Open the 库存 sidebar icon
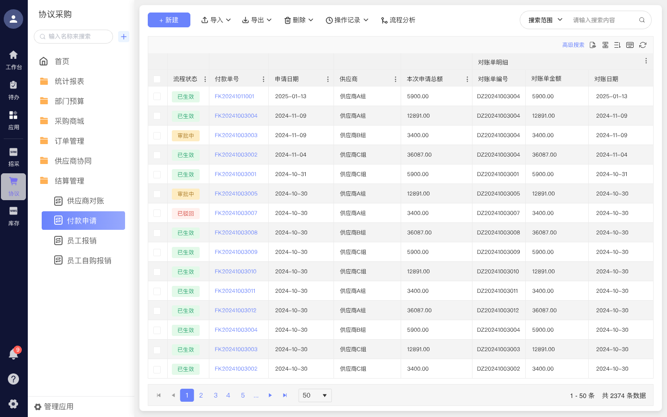 pyautogui.click(x=13, y=216)
